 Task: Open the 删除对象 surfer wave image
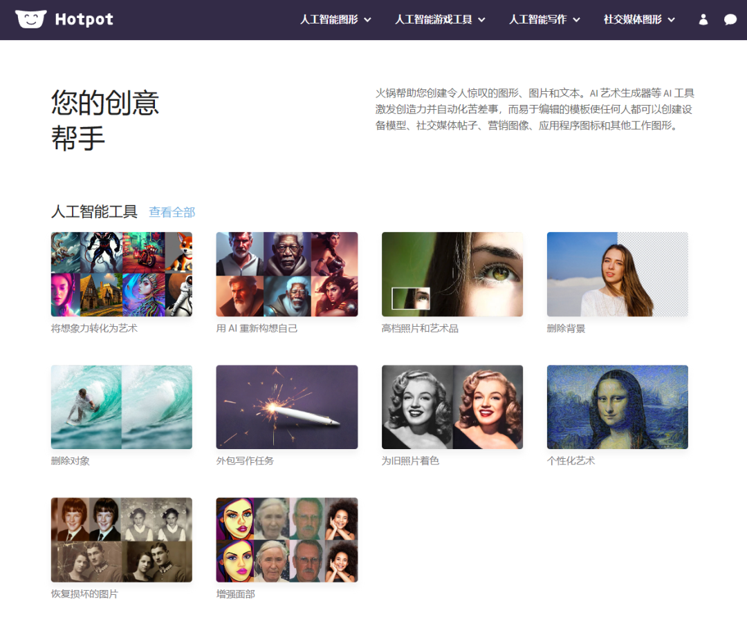(x=122, y=407)
